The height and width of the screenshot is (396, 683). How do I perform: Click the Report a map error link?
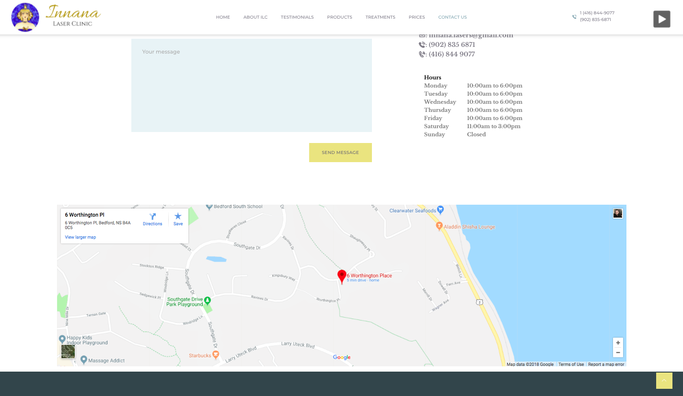[x=606, y=364]
